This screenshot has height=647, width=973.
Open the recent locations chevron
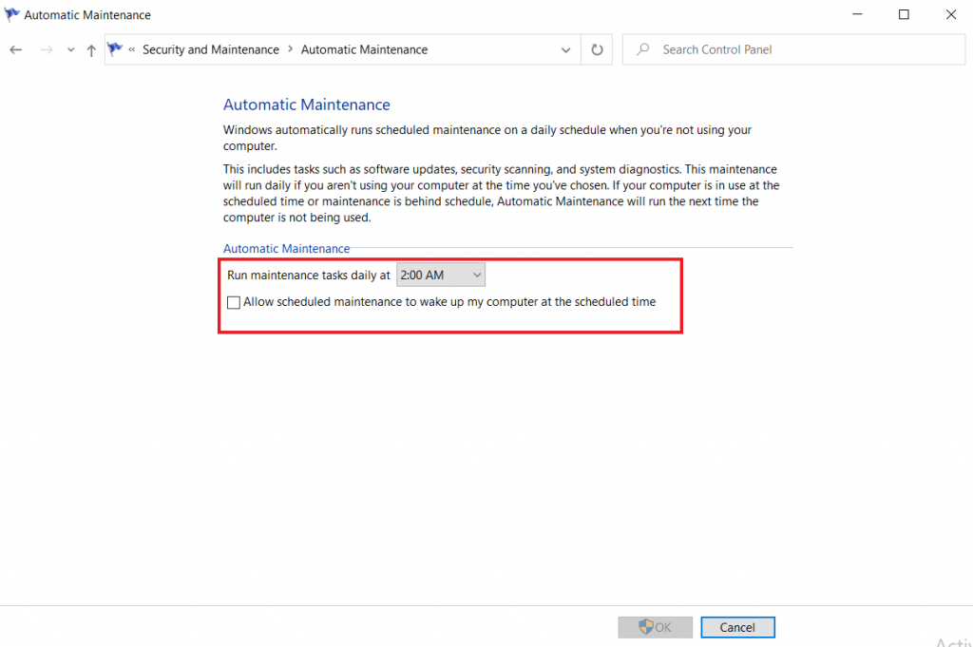coord(70,50)
